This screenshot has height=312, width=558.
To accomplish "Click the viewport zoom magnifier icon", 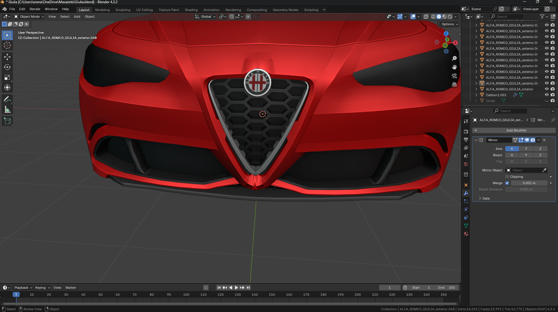I will coord(454,58).
